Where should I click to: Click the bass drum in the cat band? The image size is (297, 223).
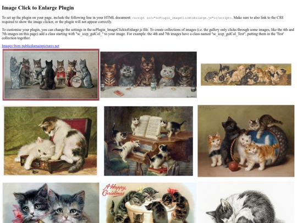tap(76, 81)
